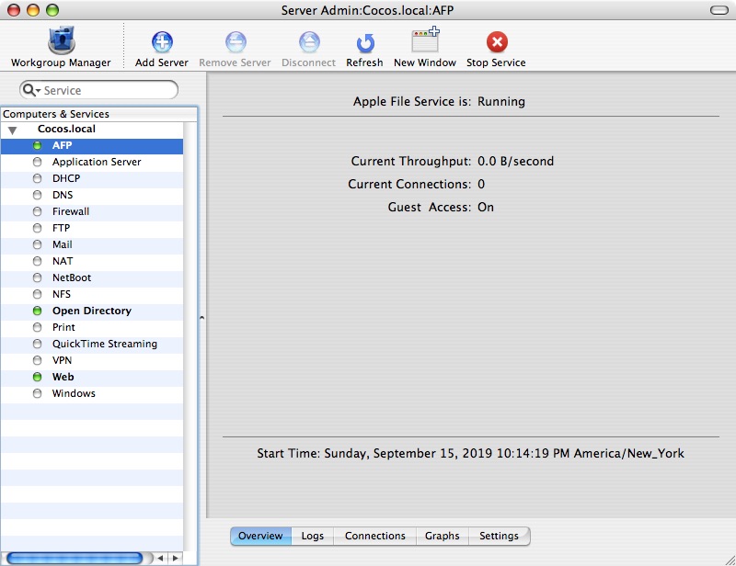Viewport: 736px width, 566px height.
Task: Click green status dot beside Web
Action: pos(37,377)
